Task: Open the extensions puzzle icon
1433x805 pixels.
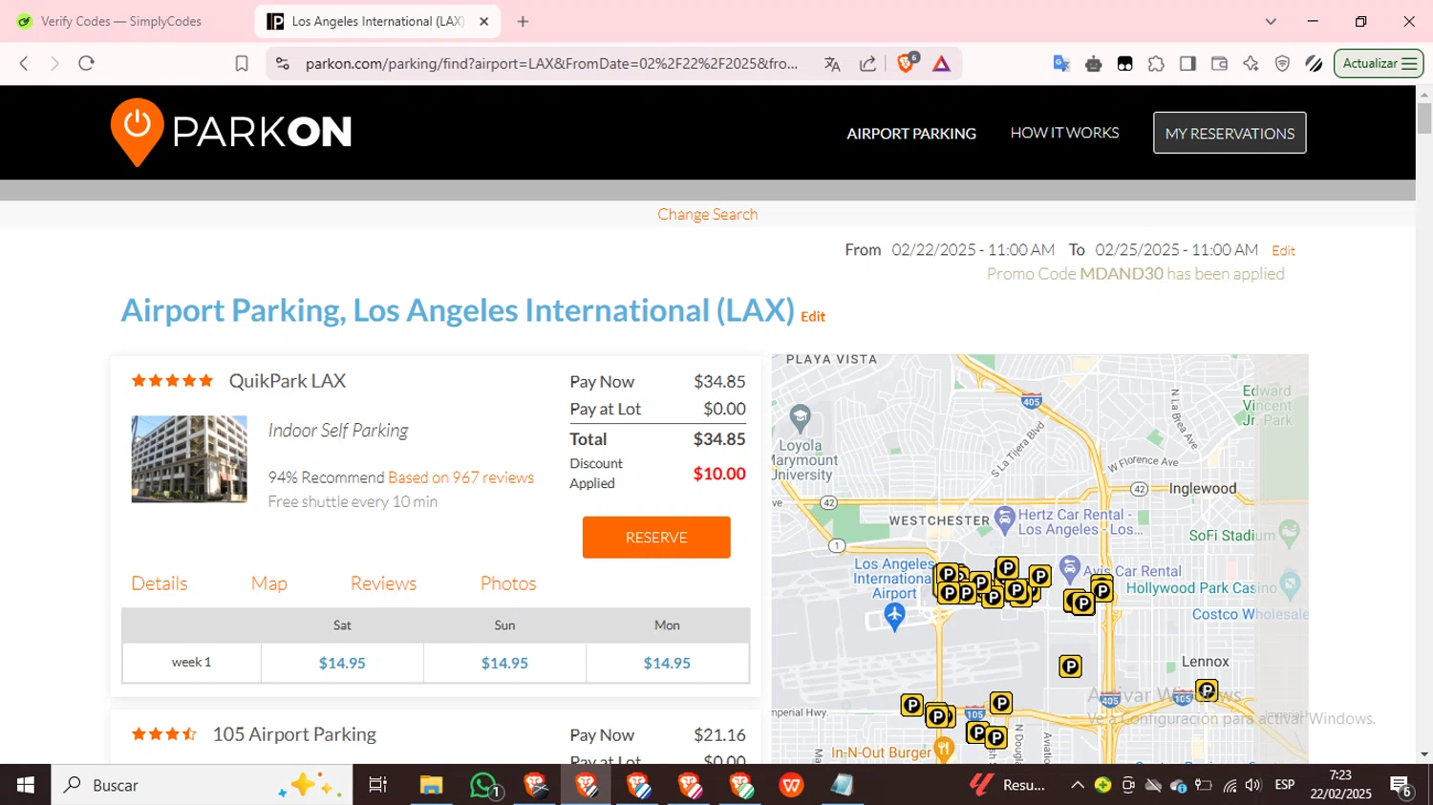Action: tap(1156, 63)
